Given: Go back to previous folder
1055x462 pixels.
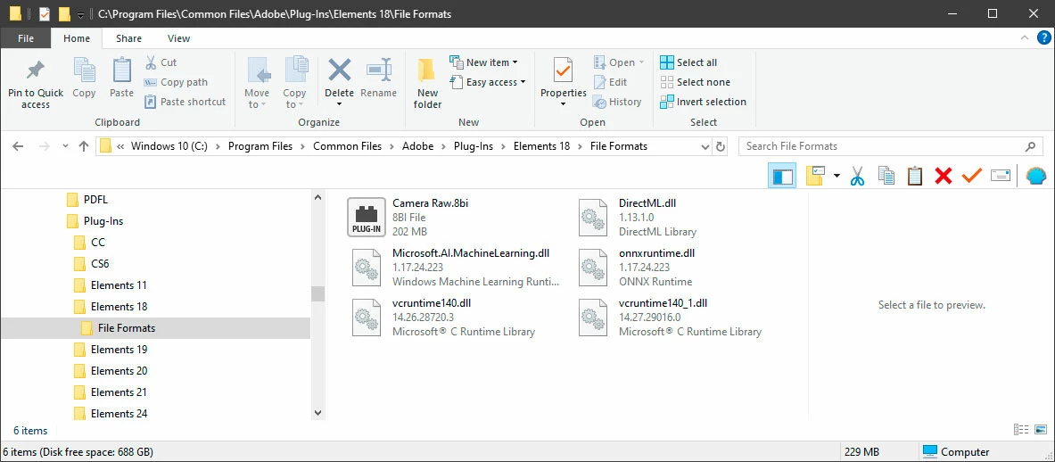Looking at the screenshot, I should coord(18,146).
